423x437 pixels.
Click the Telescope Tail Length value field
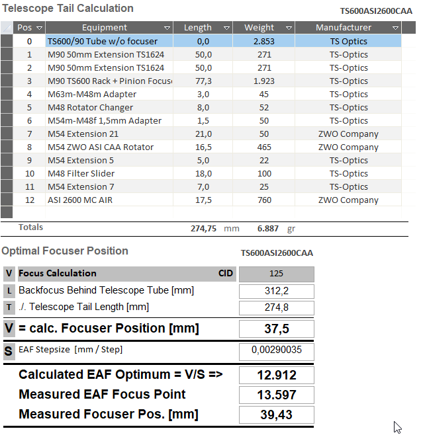276,307
